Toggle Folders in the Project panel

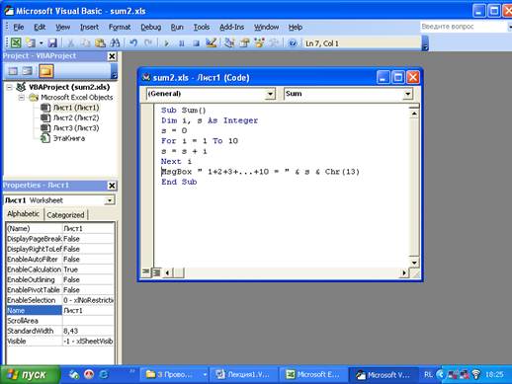point(45,71)
